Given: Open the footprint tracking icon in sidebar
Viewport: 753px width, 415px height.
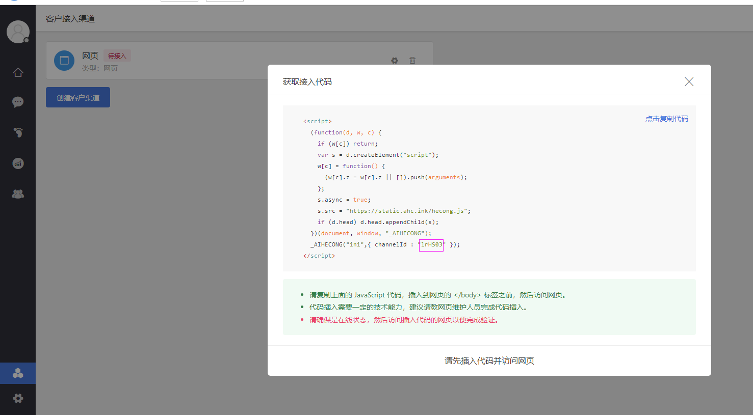Looking at the screenshot, I should pyautogui.click(x=18, y=133).
